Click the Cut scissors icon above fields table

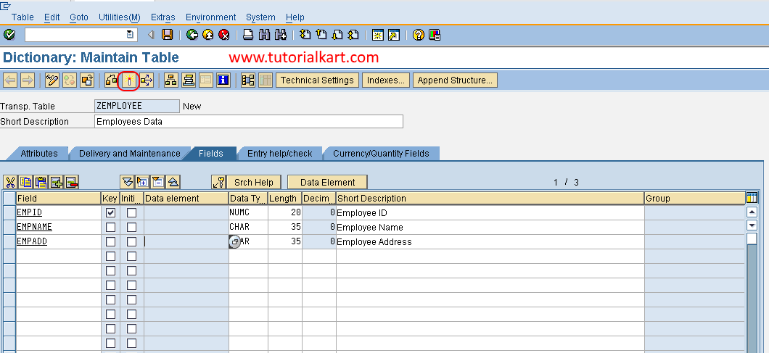click(10, 183)
